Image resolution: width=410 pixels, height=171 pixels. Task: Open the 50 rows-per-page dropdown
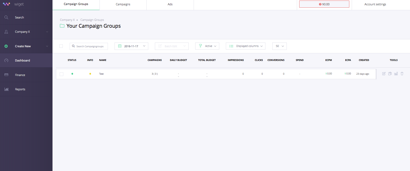[279, 46]
